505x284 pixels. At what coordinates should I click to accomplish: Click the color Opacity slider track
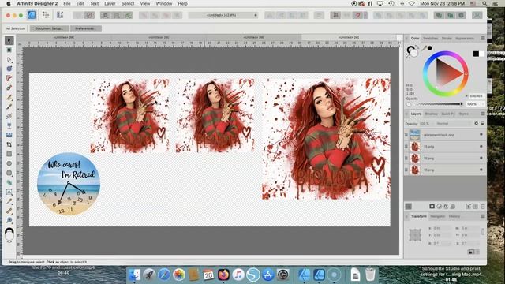(439, 104)
